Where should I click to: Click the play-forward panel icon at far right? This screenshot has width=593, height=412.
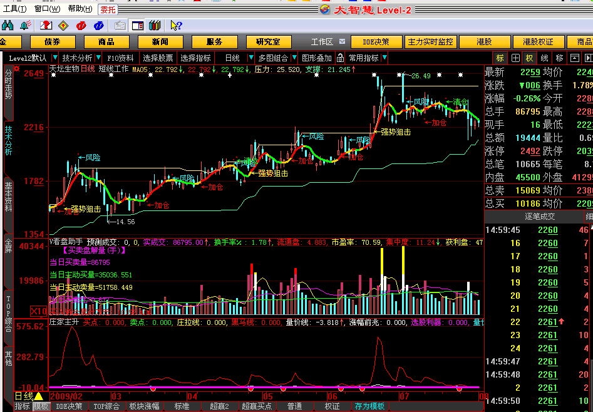588,58
